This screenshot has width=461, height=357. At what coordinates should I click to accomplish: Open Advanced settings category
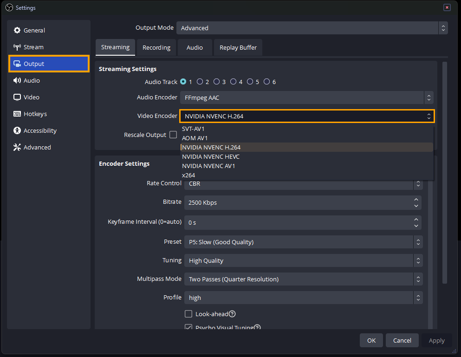49,147
